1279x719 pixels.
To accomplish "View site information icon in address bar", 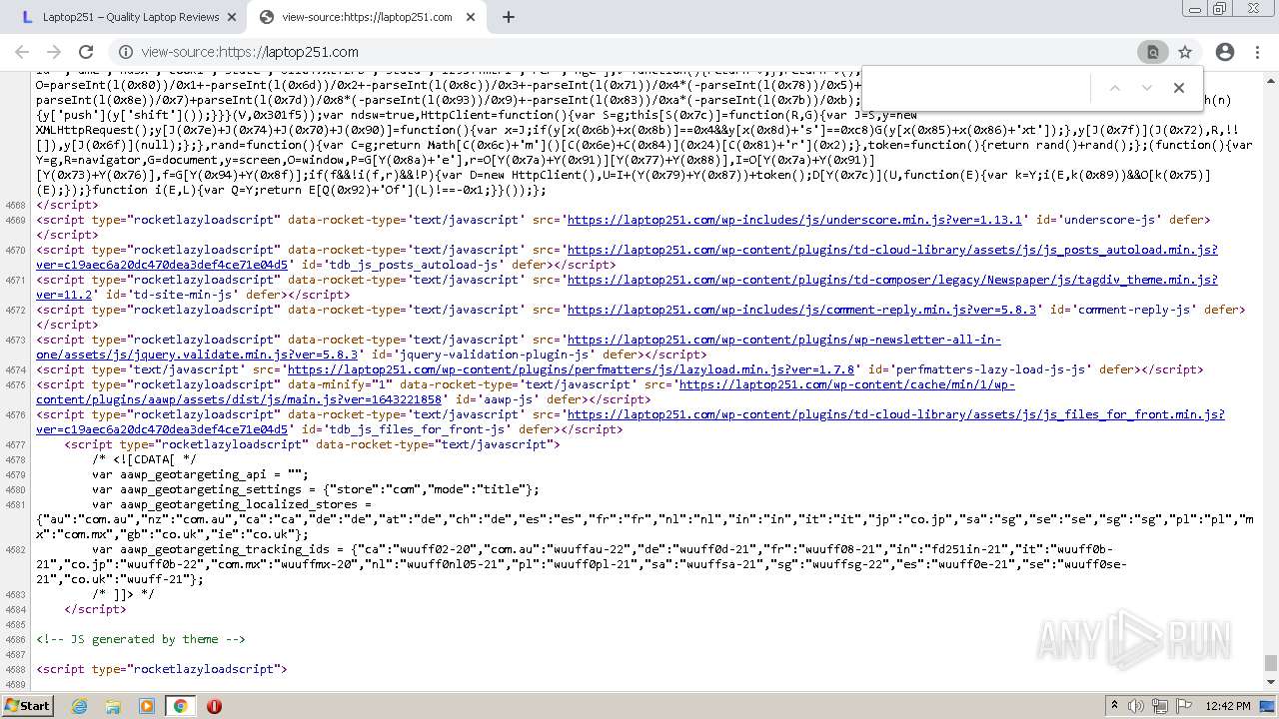I will point(126,52).
